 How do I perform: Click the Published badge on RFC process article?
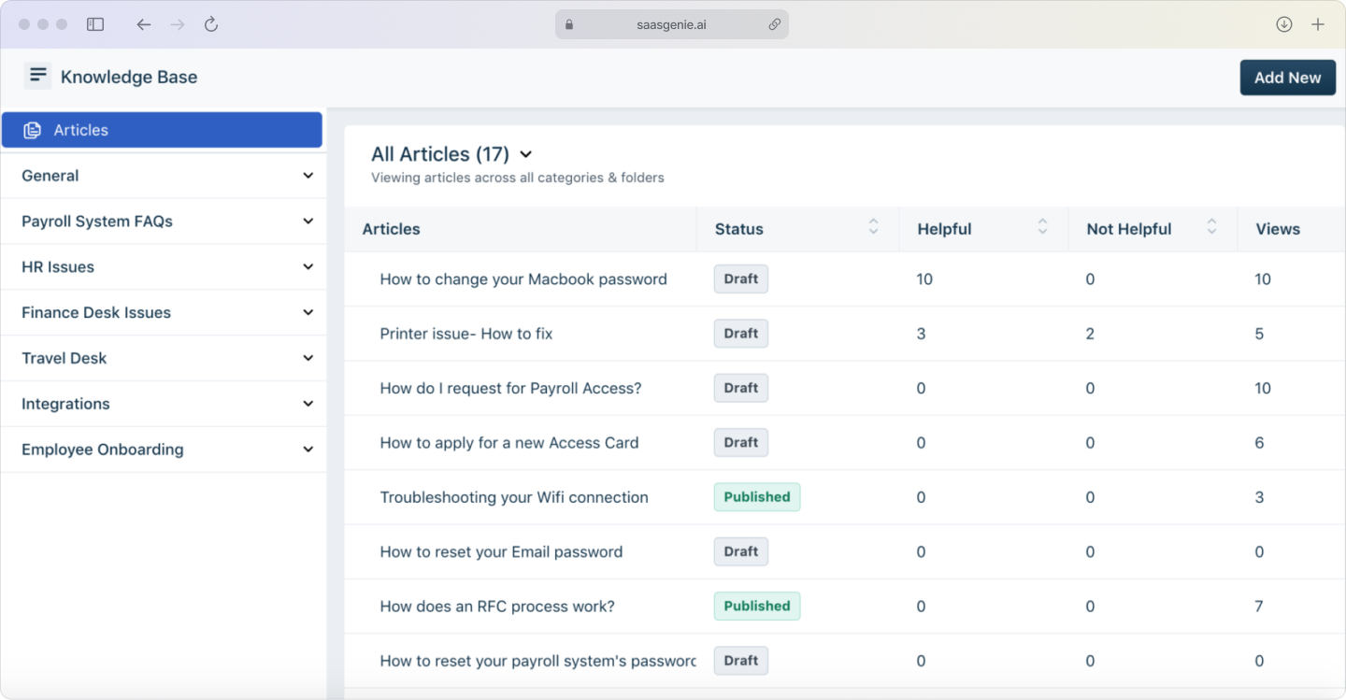click(x=756, y=606)
